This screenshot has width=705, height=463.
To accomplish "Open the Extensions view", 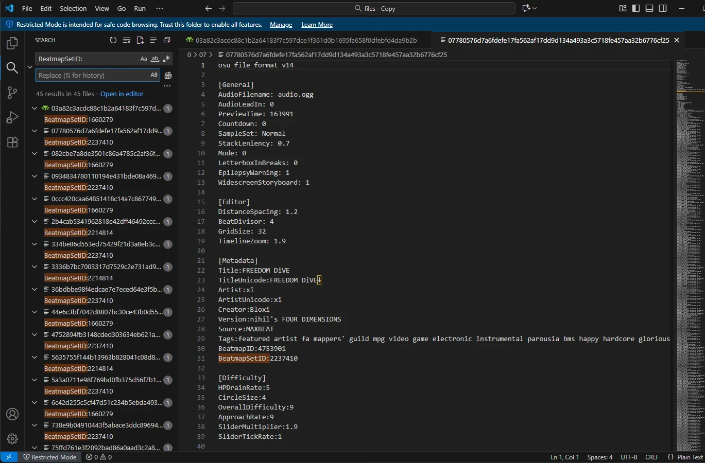I will point(12,142).
